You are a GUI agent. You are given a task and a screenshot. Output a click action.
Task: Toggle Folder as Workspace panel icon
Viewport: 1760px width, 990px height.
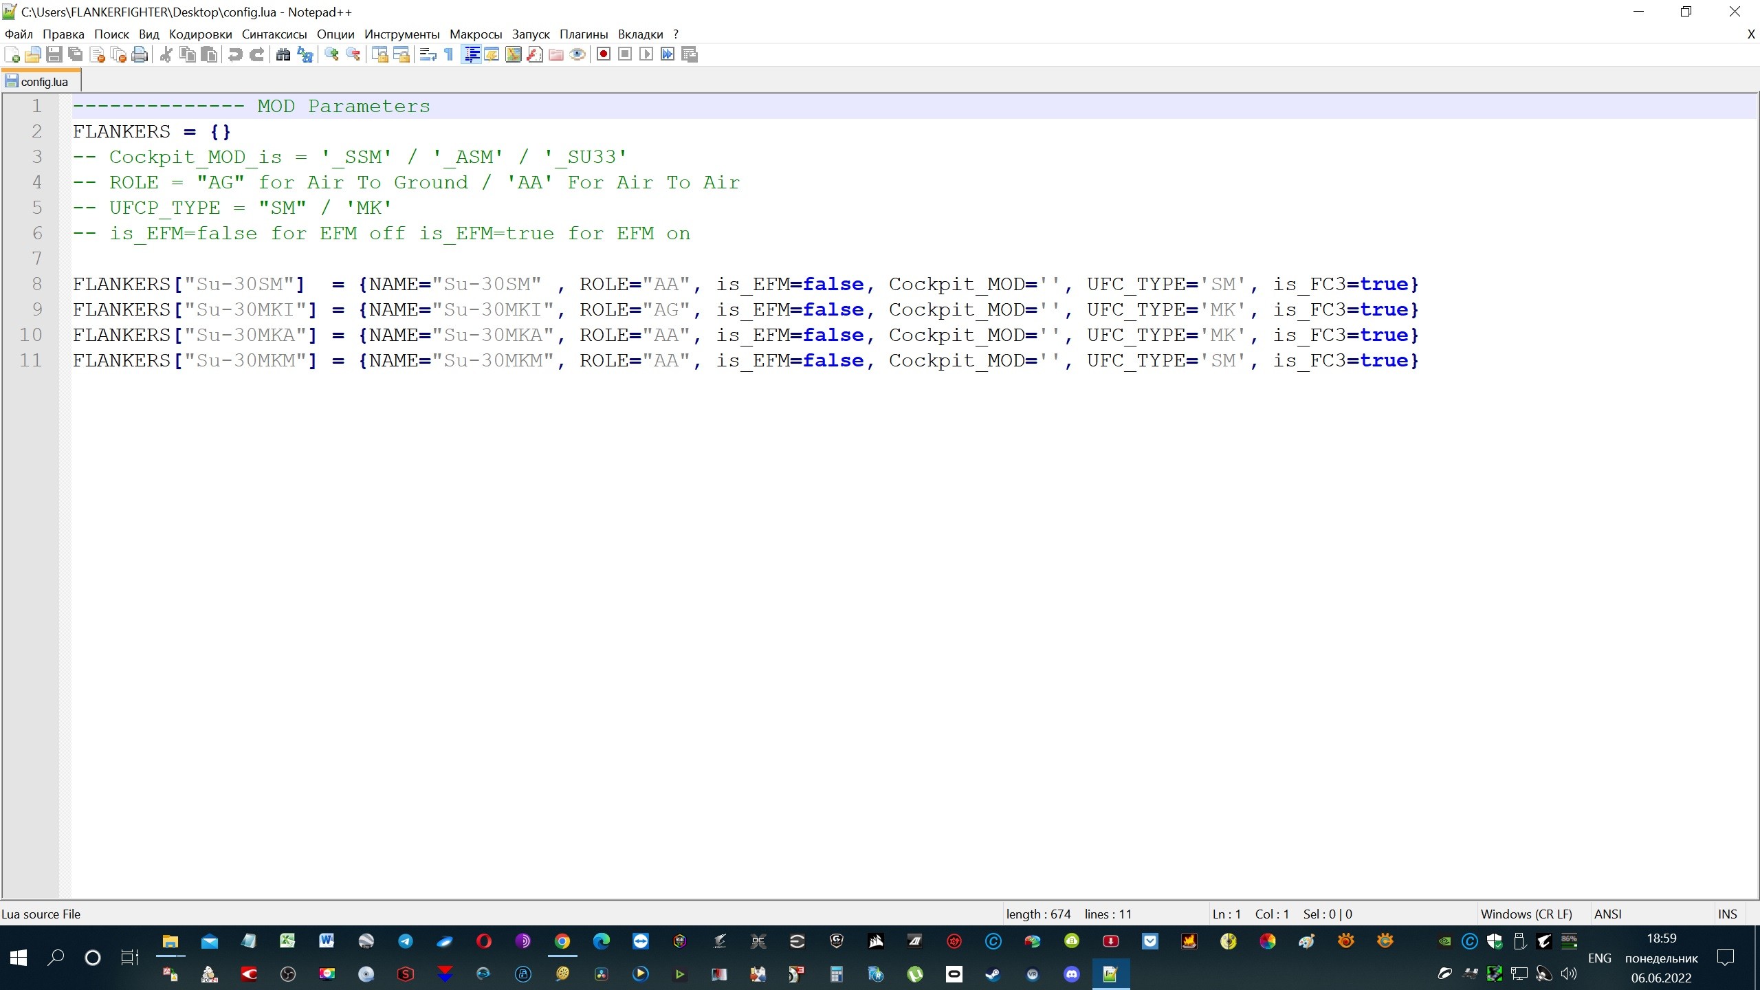556,54
